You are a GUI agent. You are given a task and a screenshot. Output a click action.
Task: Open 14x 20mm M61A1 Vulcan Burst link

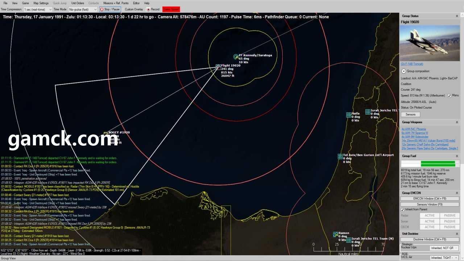pyautogui.click(x=428, y=141)
